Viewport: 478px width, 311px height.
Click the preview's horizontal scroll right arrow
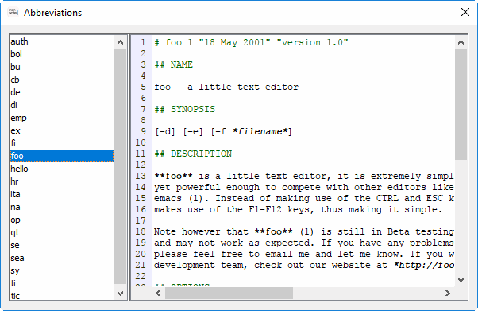tap(448, 294)
